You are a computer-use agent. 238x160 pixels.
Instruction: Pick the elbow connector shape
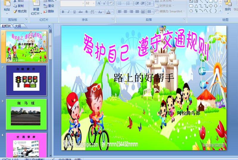pos(201,6)
